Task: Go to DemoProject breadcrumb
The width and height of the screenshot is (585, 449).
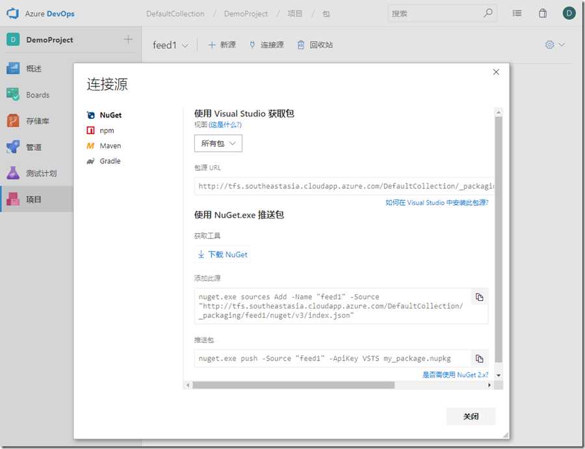Action: (x=246, y=14)
